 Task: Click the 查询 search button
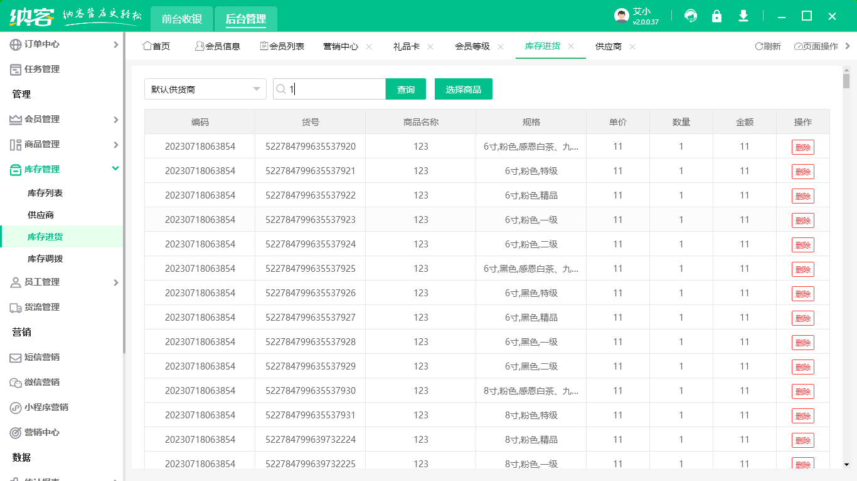[406, 90]
